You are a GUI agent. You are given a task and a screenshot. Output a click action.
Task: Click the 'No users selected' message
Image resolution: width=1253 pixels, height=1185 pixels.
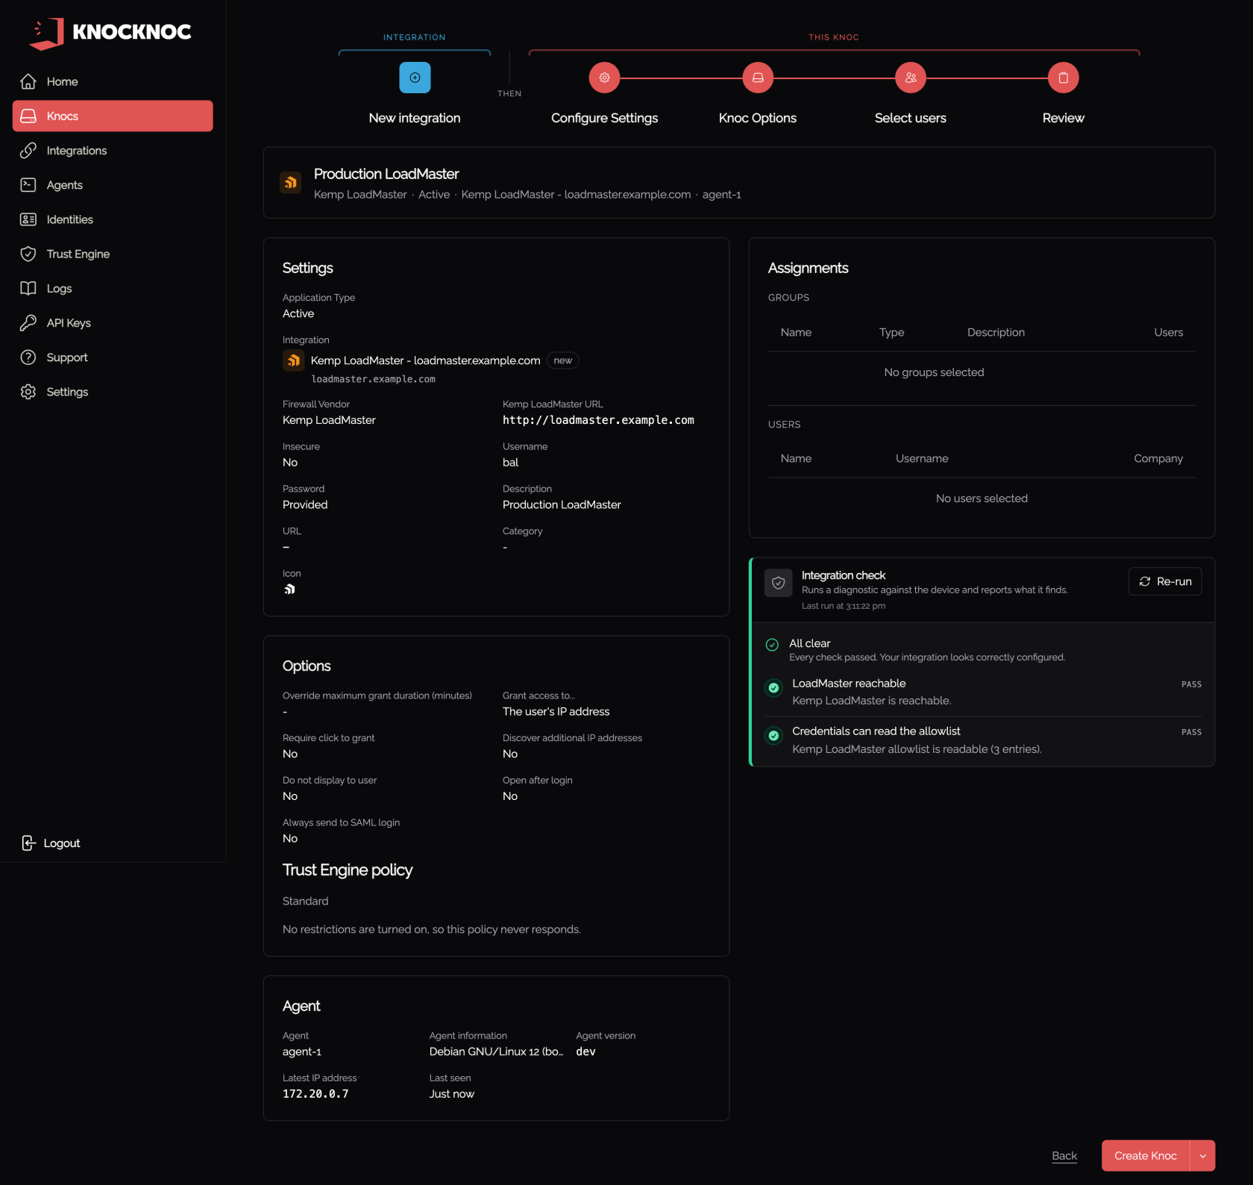click(982, 498)
